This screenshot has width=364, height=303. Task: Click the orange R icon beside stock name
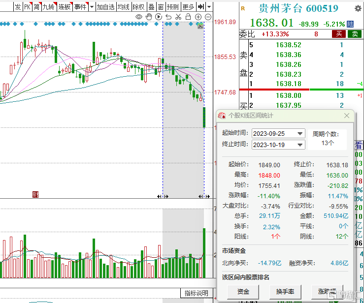243,8
